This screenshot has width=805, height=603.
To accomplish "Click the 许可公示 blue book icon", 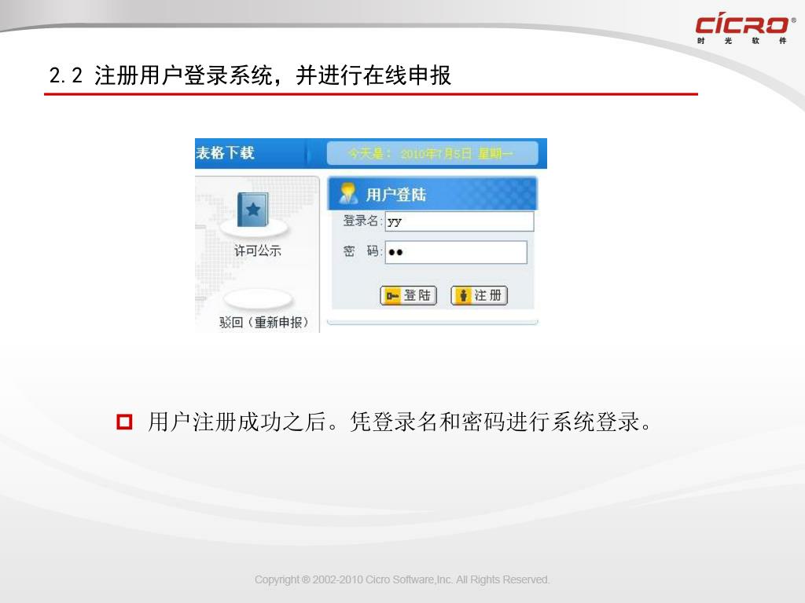I will tap(252, 210).
